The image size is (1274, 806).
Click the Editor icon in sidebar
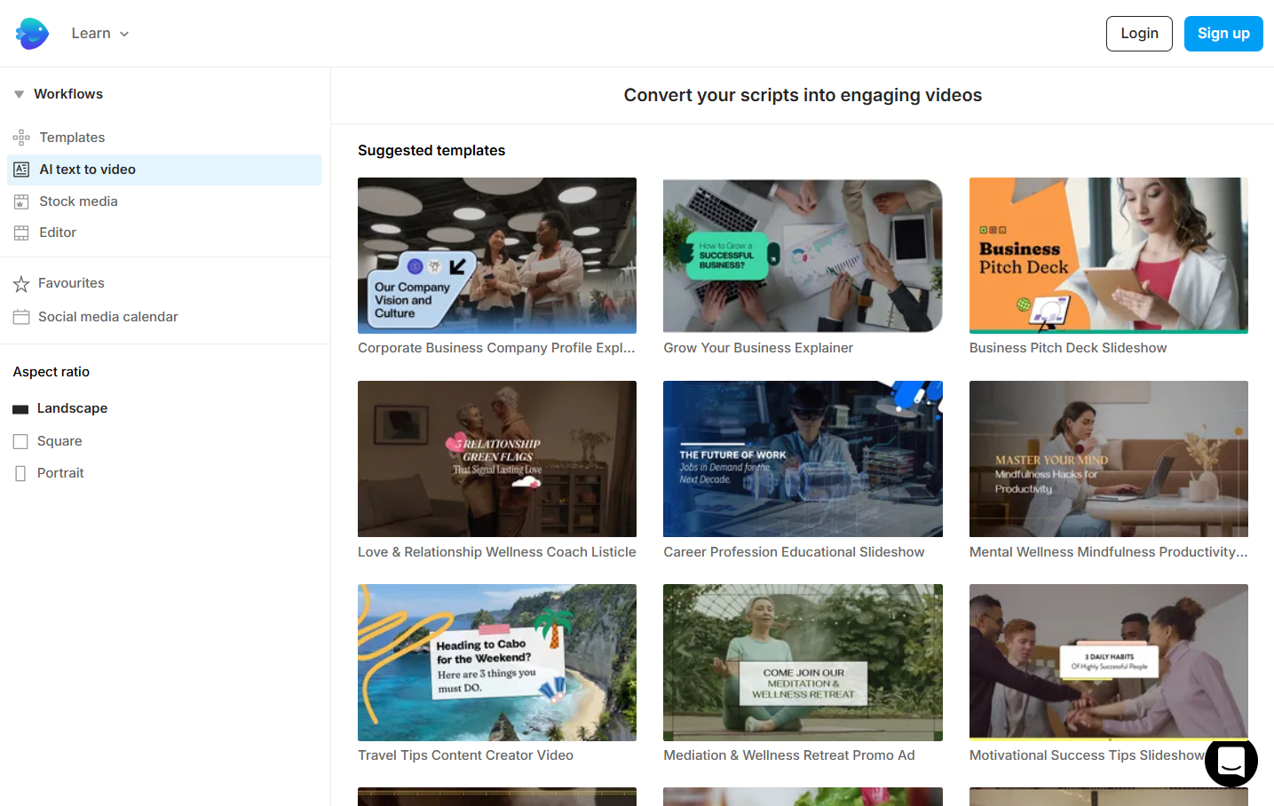click(21, 233)
